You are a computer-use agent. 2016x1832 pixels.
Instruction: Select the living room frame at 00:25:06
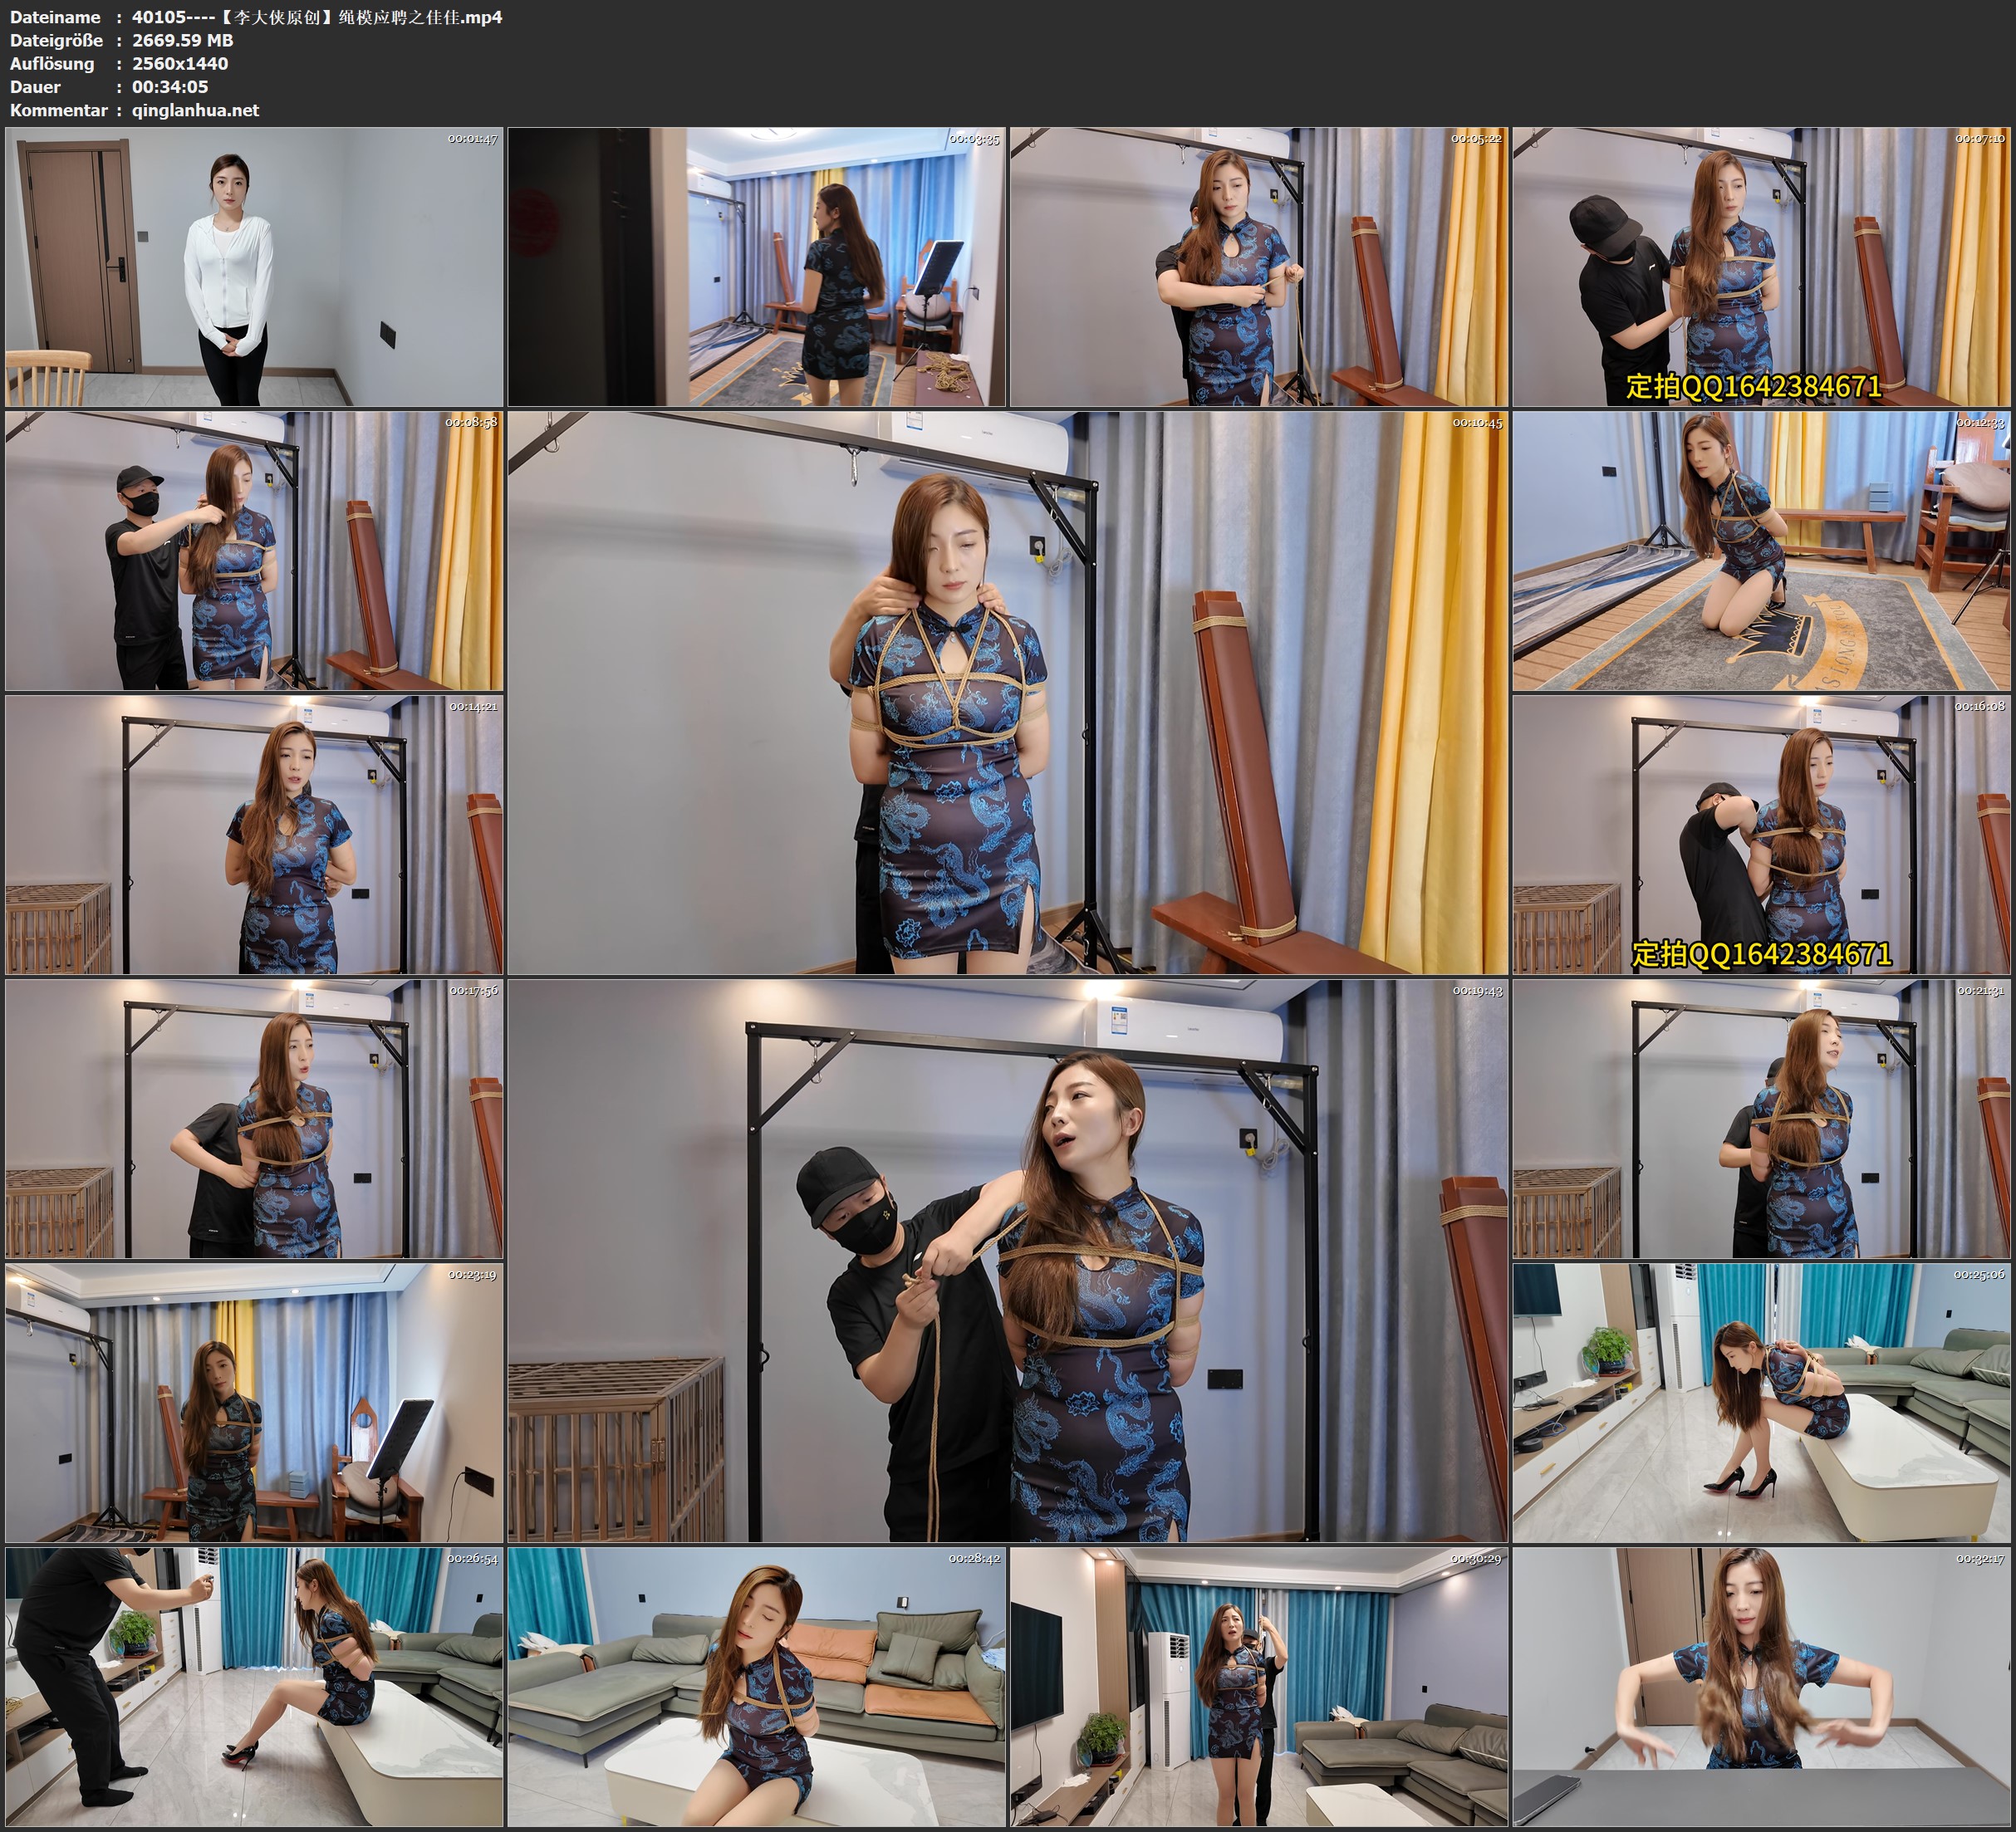pyautogui.click(x=1761, y=1403)
